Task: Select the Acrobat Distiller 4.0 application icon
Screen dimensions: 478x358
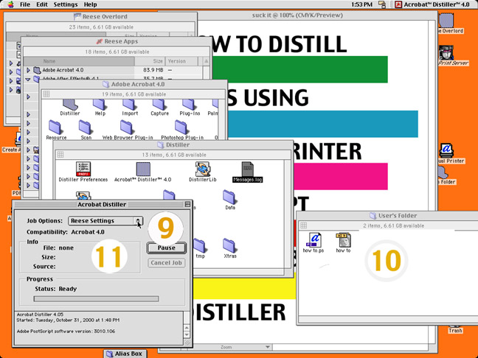Action: point(142,172)
